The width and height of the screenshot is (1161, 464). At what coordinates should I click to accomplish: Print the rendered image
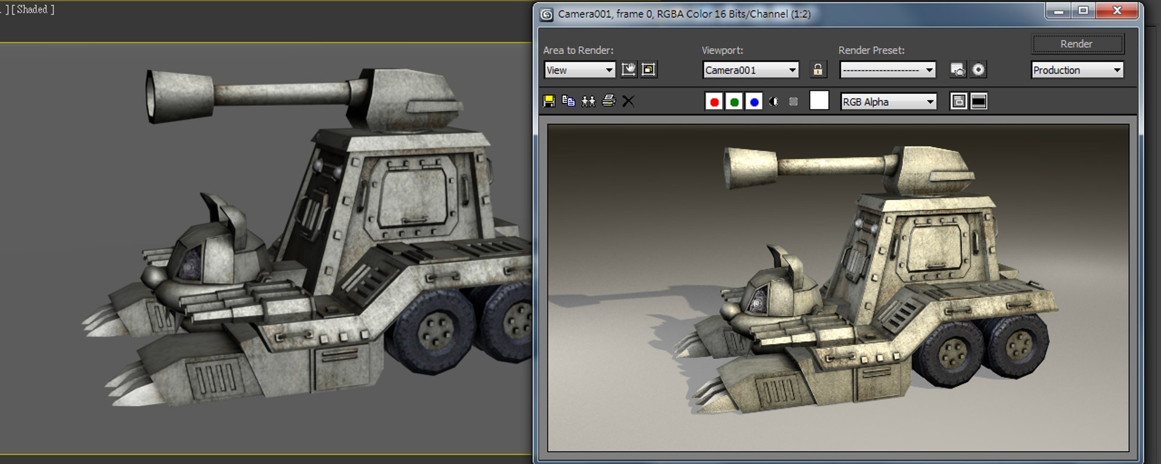[609, 101]
